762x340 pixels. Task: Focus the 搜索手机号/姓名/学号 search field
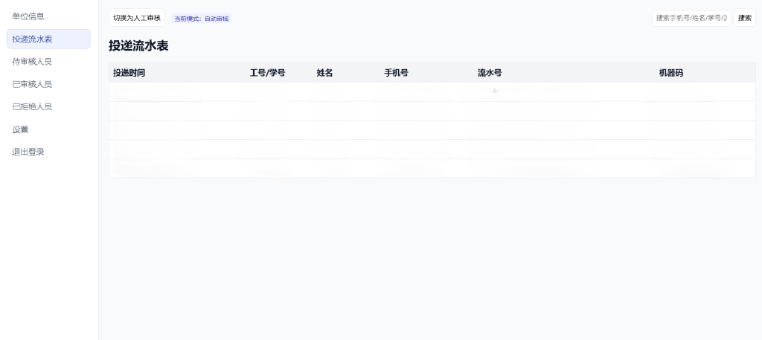click(691, 18)
